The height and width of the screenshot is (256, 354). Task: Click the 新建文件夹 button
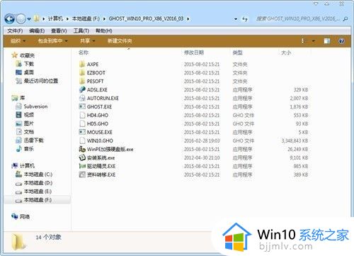tap(120, 41)
